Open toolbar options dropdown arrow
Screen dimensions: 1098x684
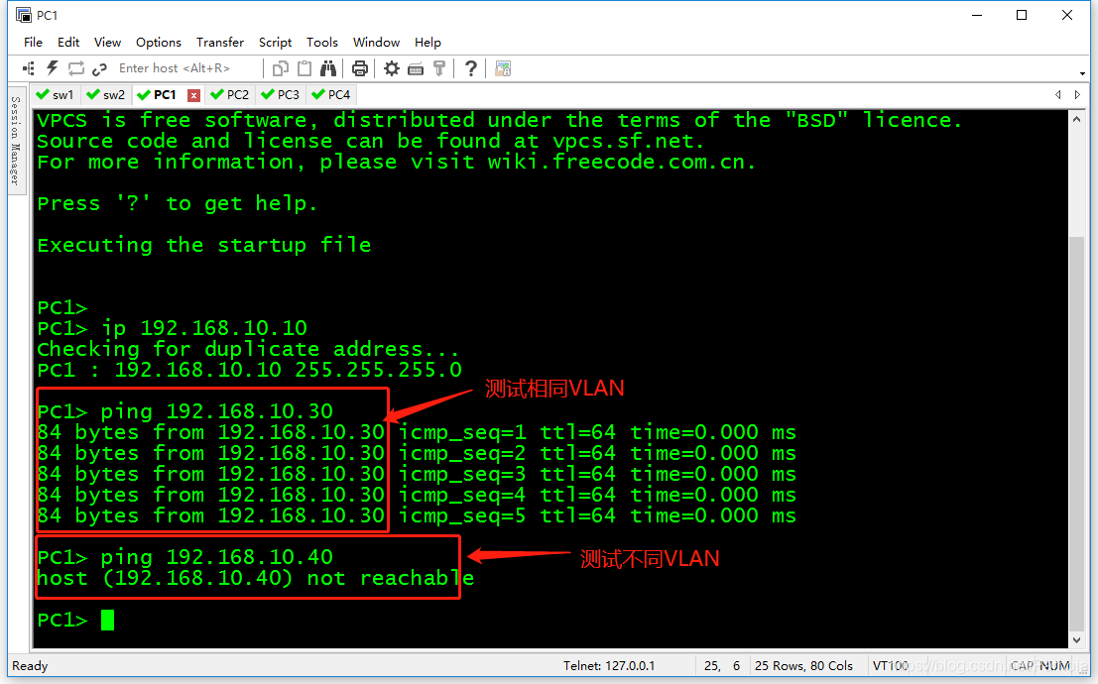pos(1082,72)
